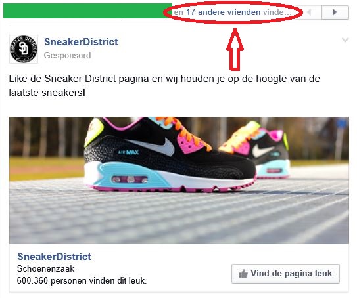This screenshot has height=298, width=357.
Task: Click the 'Gesponsord' label
Action: [68, 55]
